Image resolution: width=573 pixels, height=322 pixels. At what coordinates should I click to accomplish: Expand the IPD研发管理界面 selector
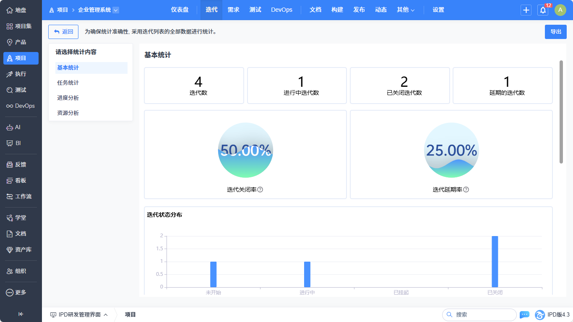pos(79,314)
